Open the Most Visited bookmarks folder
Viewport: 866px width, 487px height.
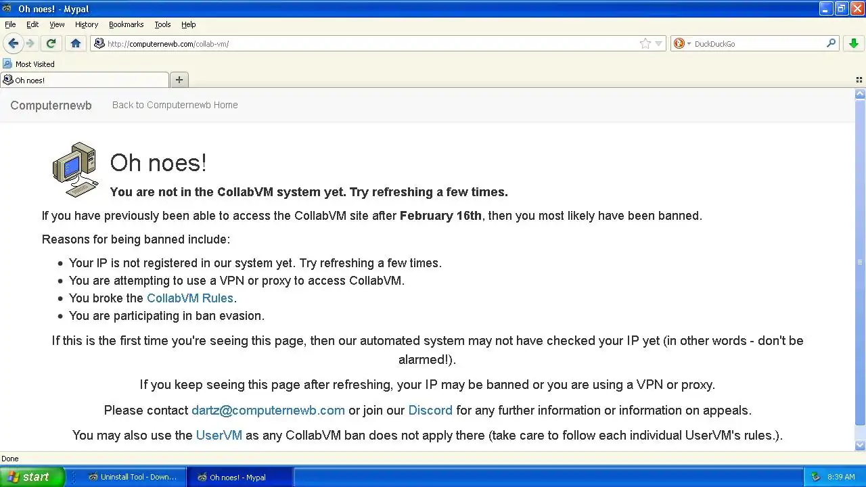(x=28, y=64)
